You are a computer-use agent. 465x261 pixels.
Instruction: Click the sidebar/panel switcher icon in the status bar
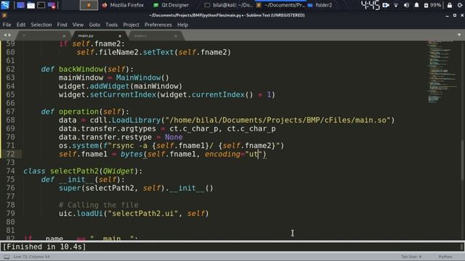7,257
